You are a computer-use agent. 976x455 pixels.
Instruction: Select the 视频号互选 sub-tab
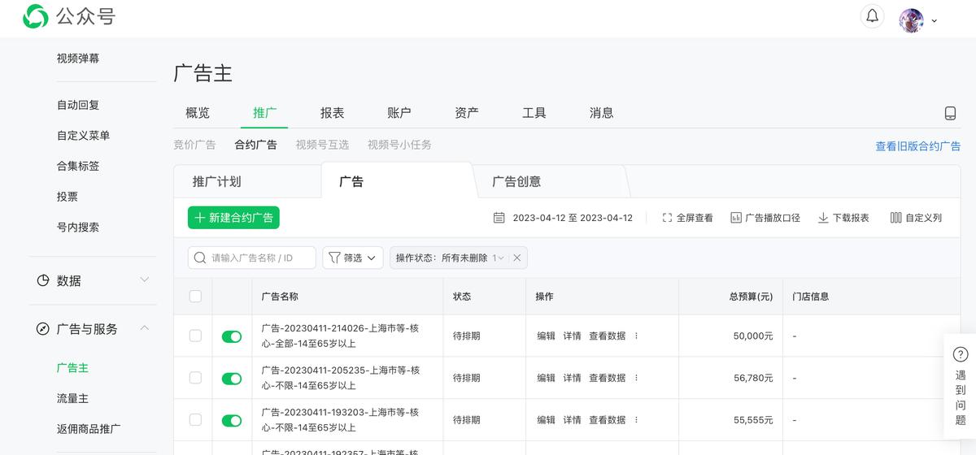click(322, 145)
